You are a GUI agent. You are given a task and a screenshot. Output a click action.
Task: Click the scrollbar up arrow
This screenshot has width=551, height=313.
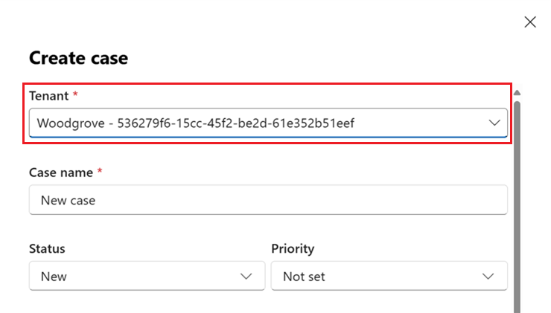coord(517,93)
